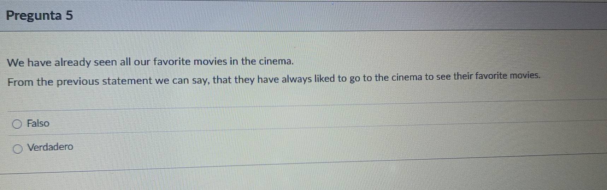
Task: Click the word "We" starting the first sentence
Action: [16, 63]
